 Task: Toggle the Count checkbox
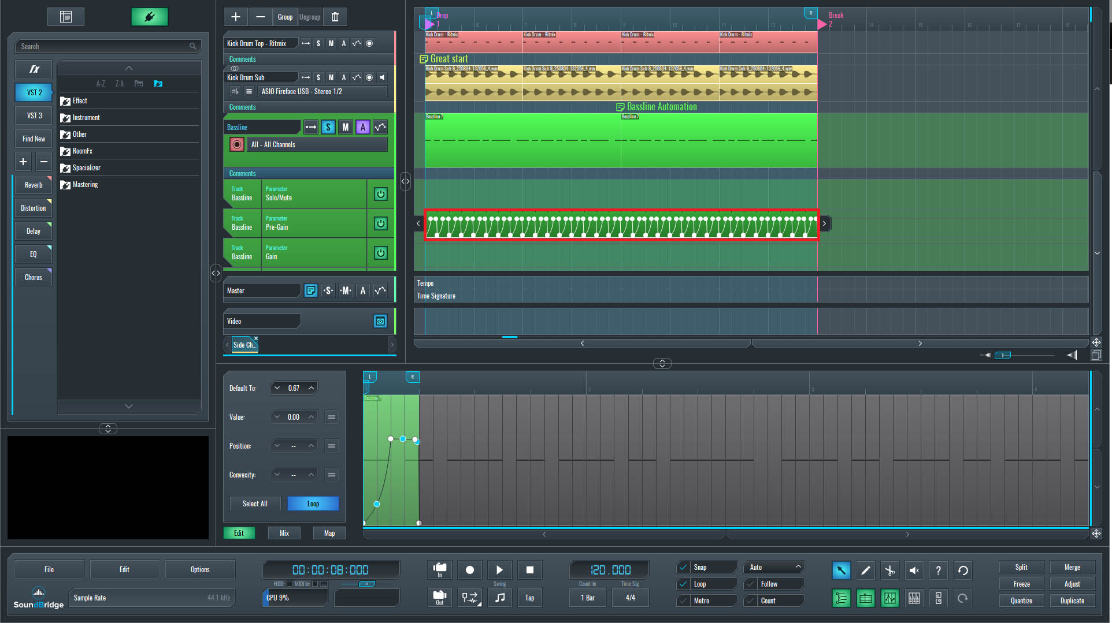click(751, 600)
